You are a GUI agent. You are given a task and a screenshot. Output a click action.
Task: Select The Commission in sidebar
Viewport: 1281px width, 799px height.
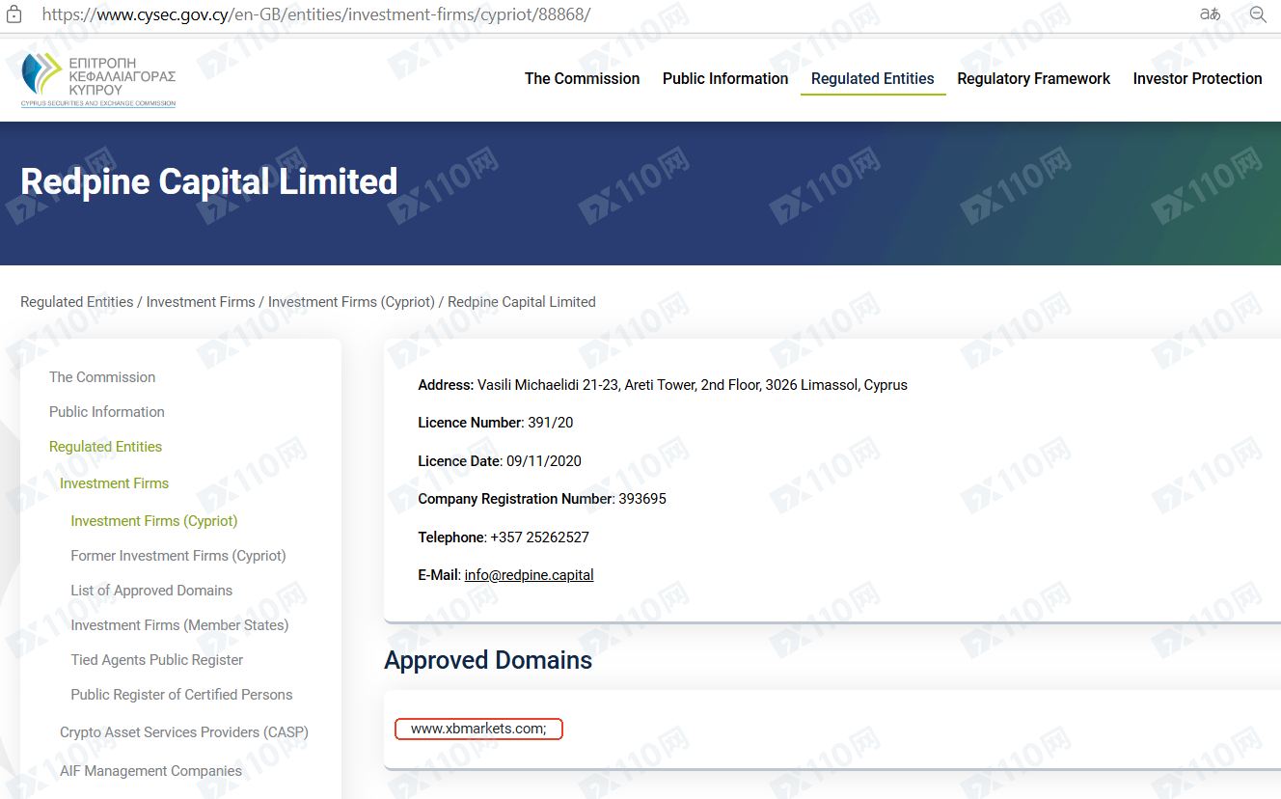[102, 377]
